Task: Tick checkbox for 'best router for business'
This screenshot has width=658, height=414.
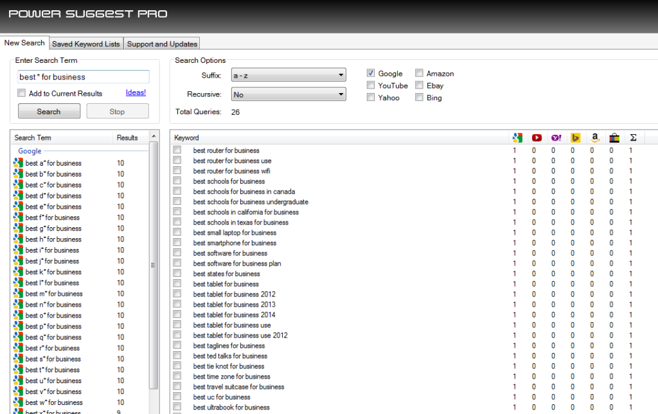Action: pyautogui.click(x=177, y=150)
